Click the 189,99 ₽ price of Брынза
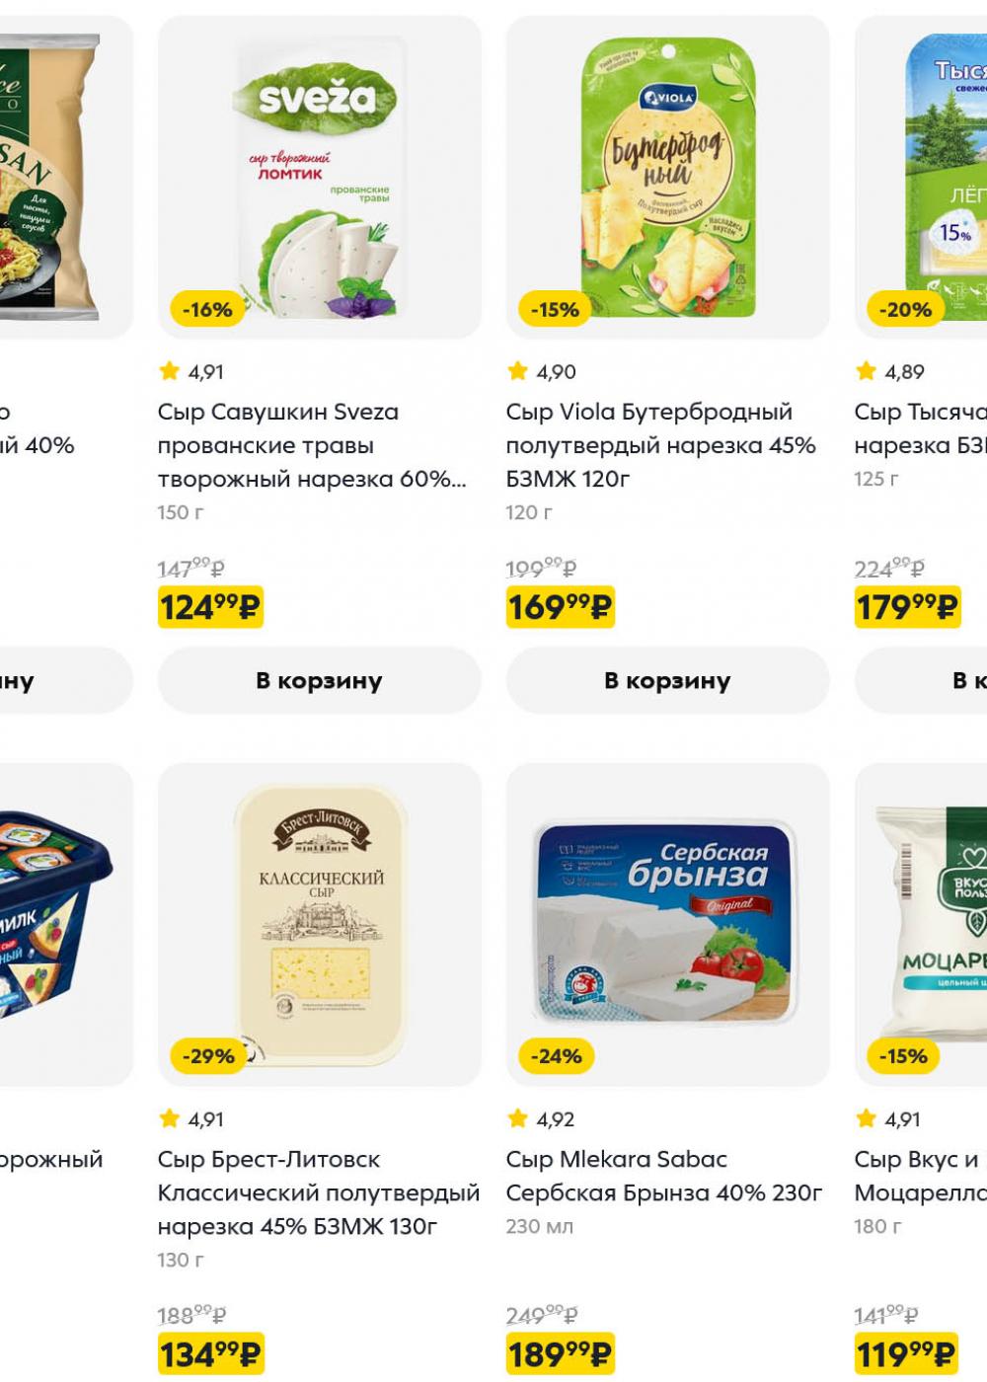Viewport: 987px width, 1382px height. 560,1353
